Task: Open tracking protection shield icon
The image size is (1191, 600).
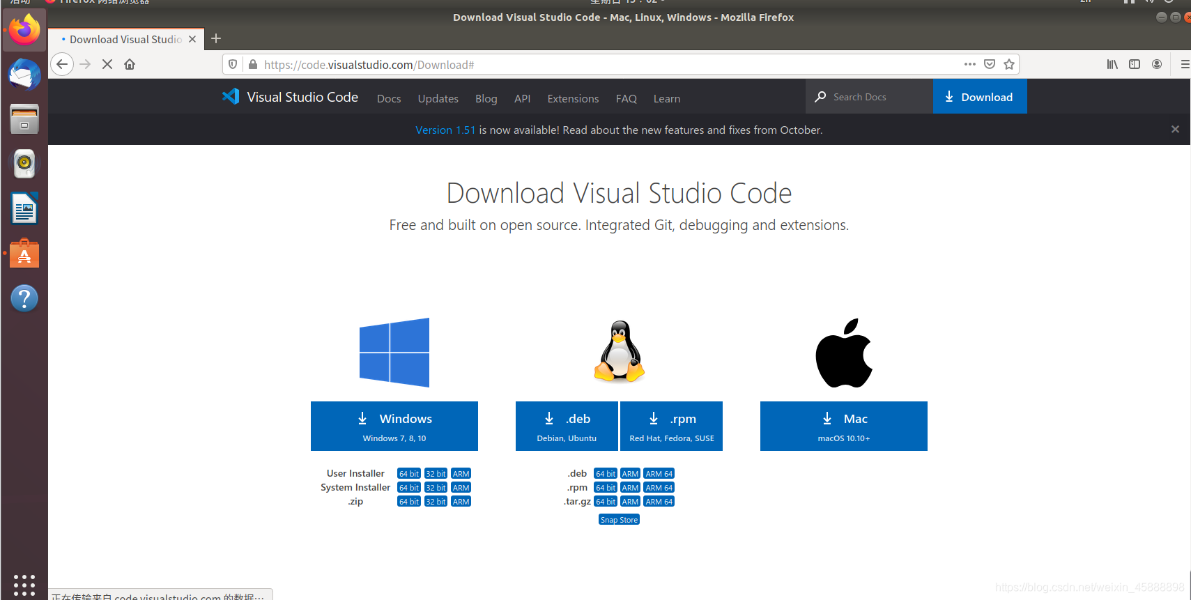Action: coord(233,64)
